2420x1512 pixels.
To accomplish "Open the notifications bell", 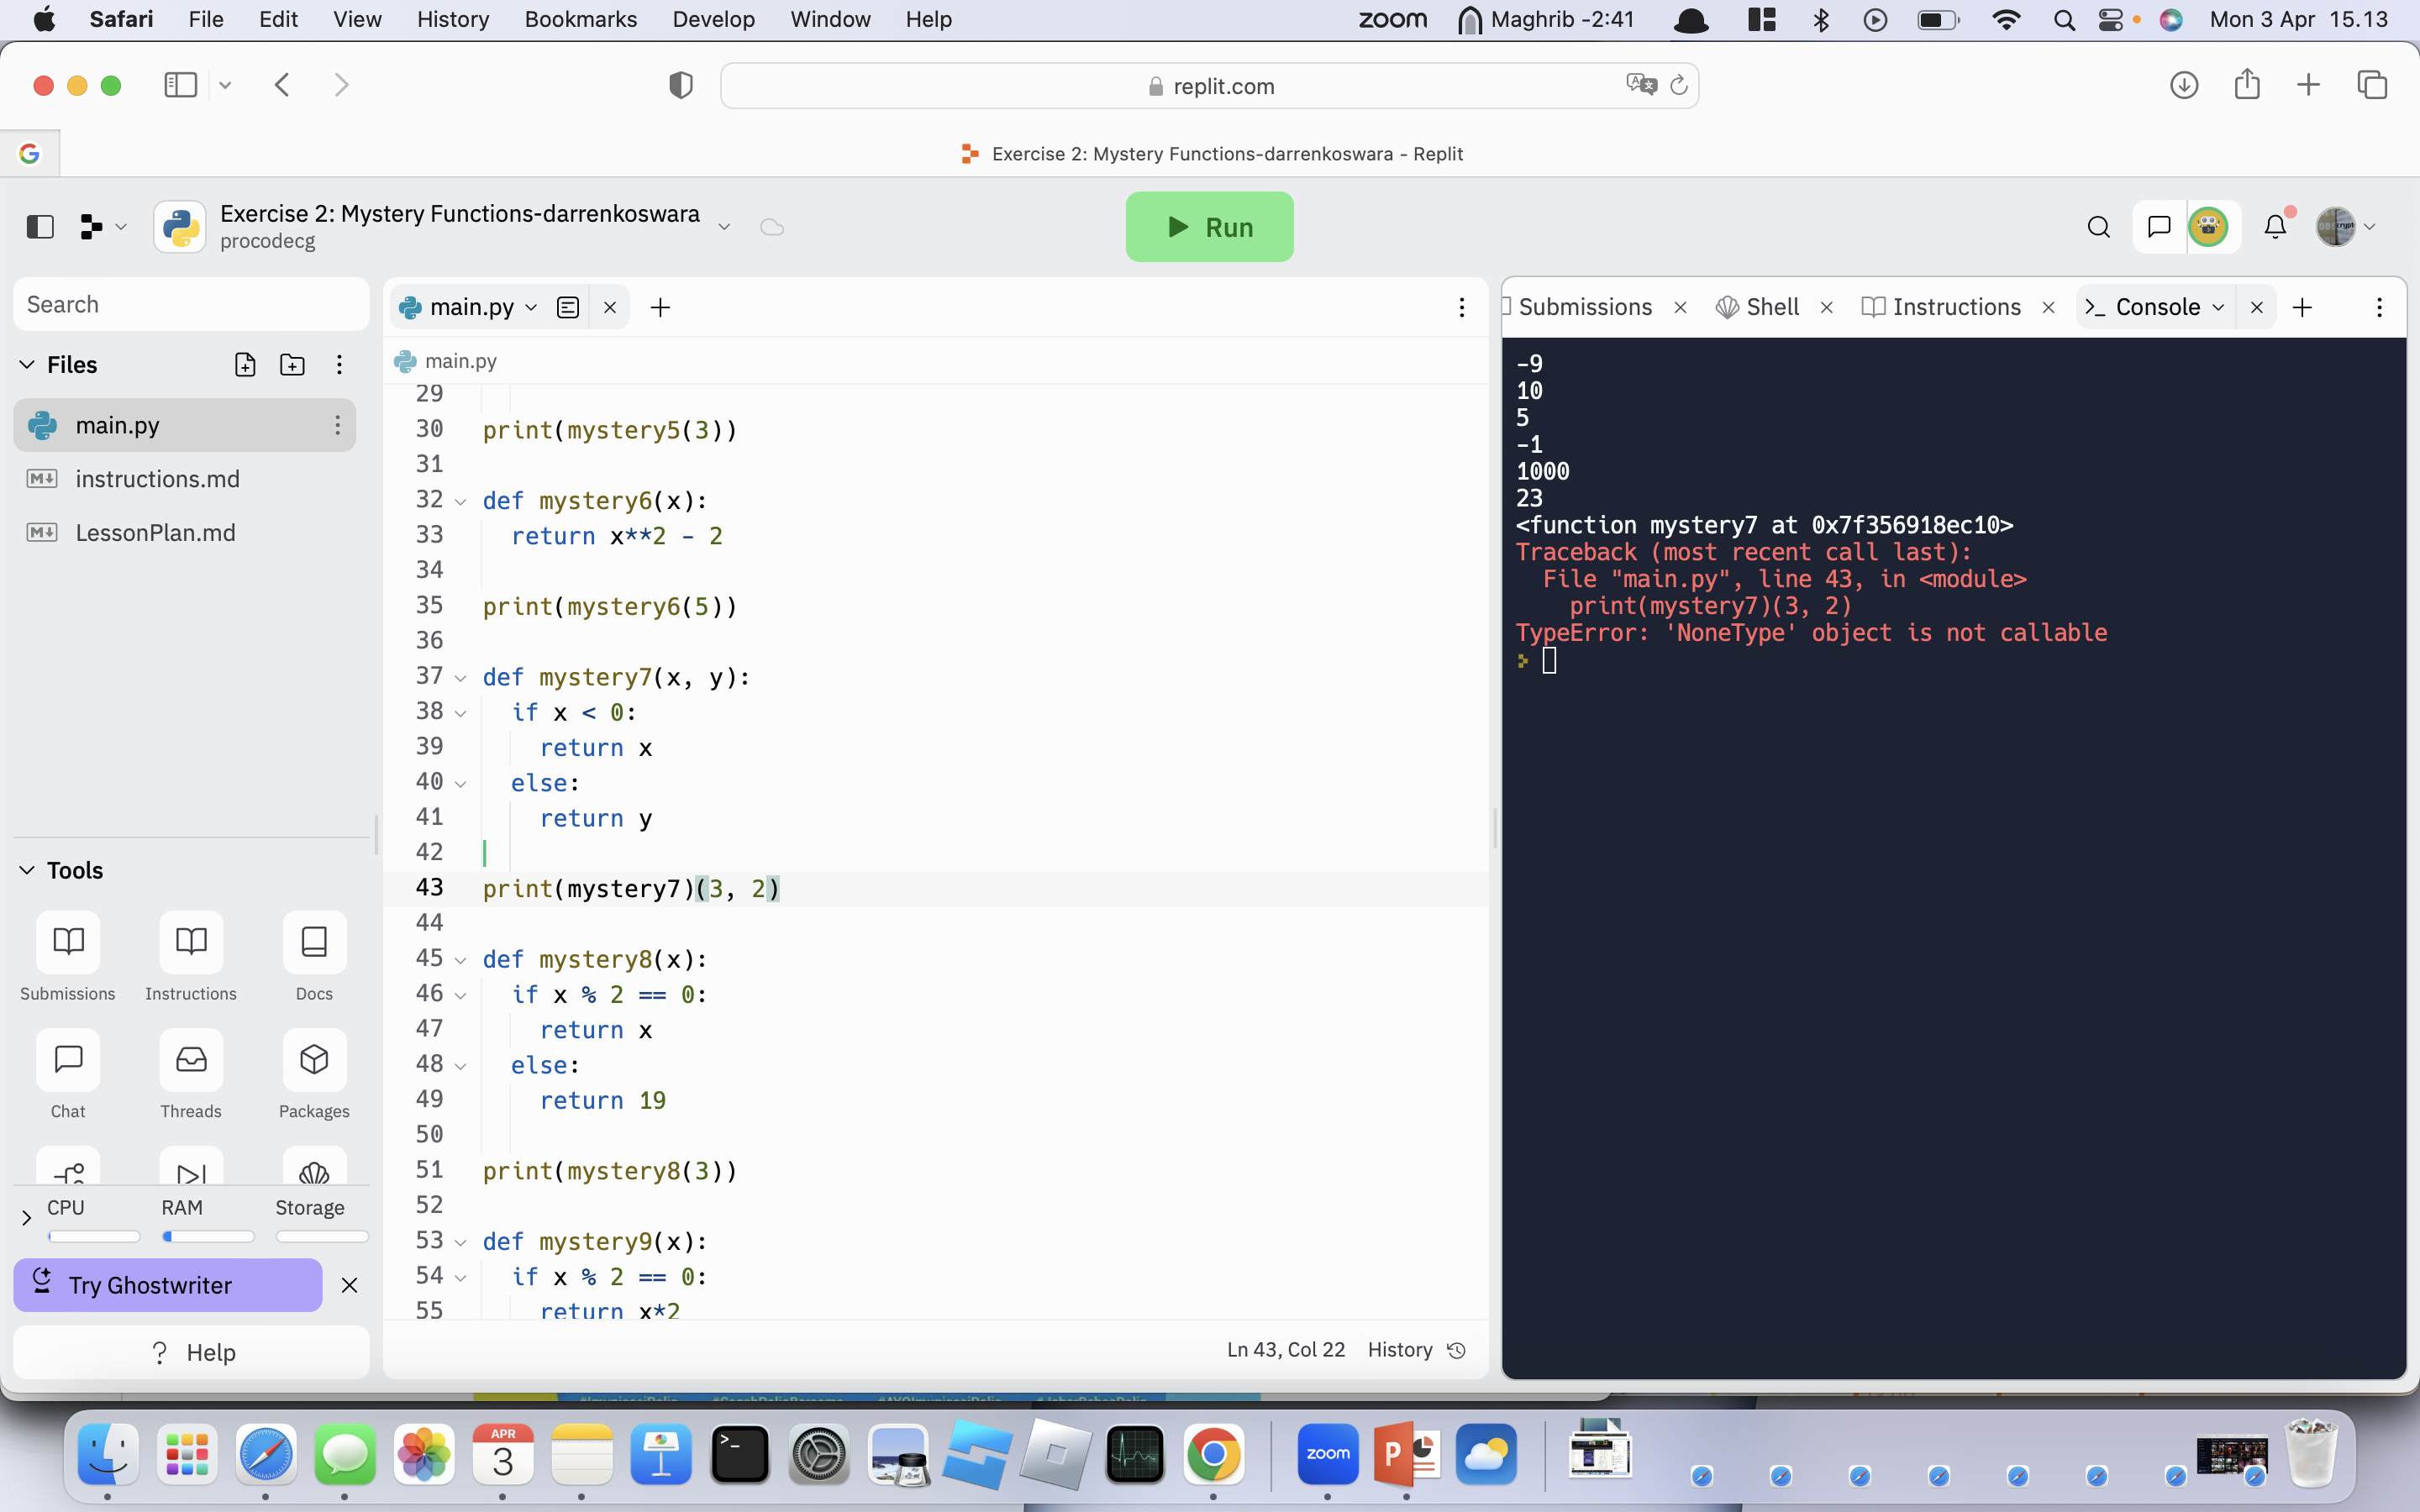I will click(x=2275, y=227).
